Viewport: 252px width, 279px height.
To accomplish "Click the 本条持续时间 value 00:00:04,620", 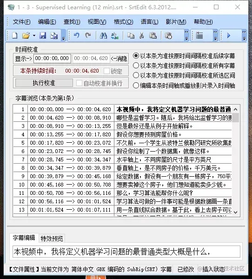I will point(82,71).
